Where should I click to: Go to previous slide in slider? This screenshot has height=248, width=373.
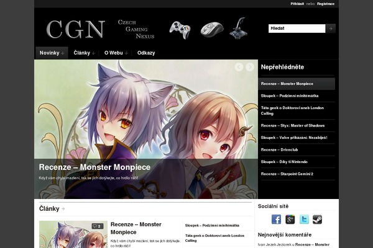click(239, 67)
